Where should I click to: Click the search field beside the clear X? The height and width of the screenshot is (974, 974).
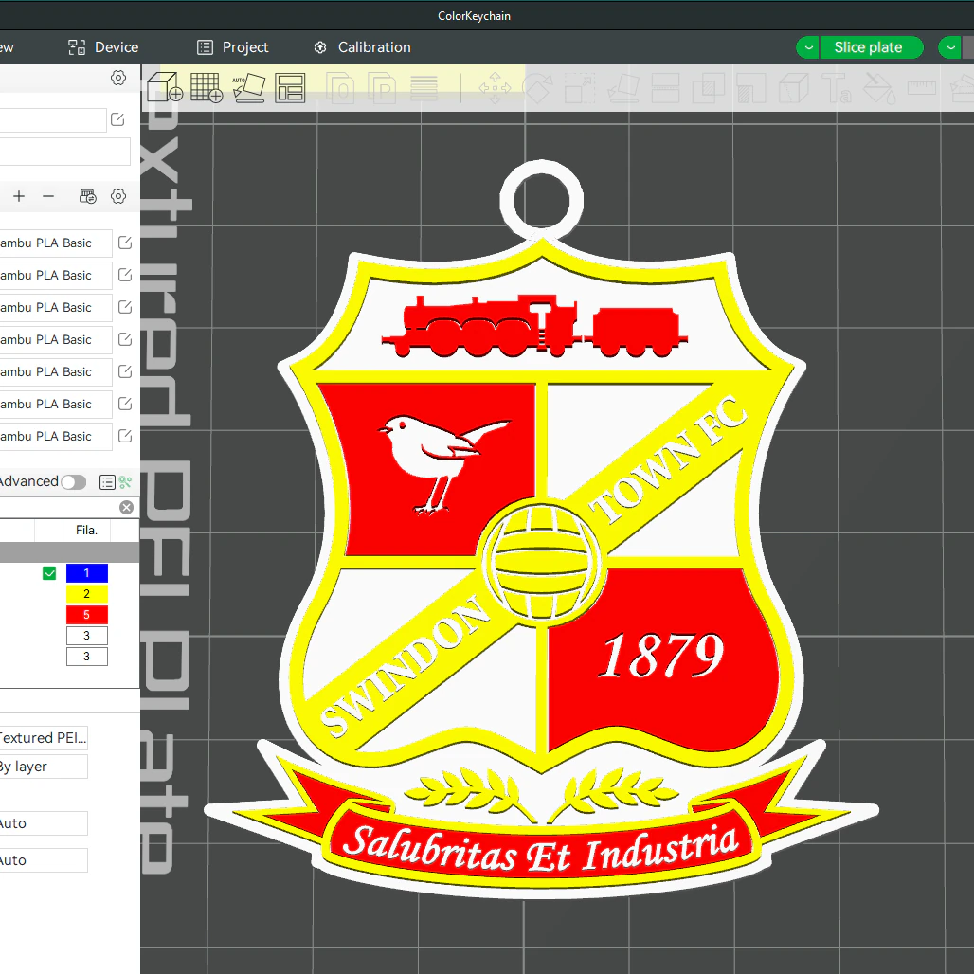tap(59, 508)
